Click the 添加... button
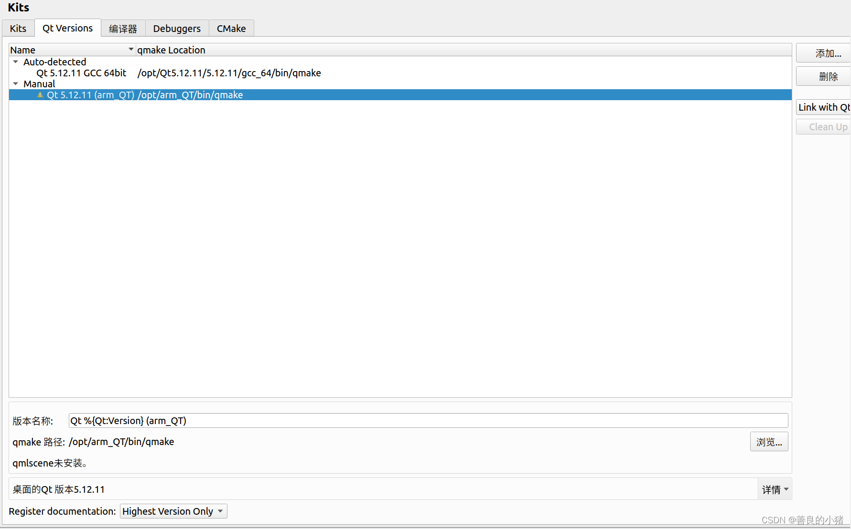Screen dimensions: 851x529 [823, 53]
